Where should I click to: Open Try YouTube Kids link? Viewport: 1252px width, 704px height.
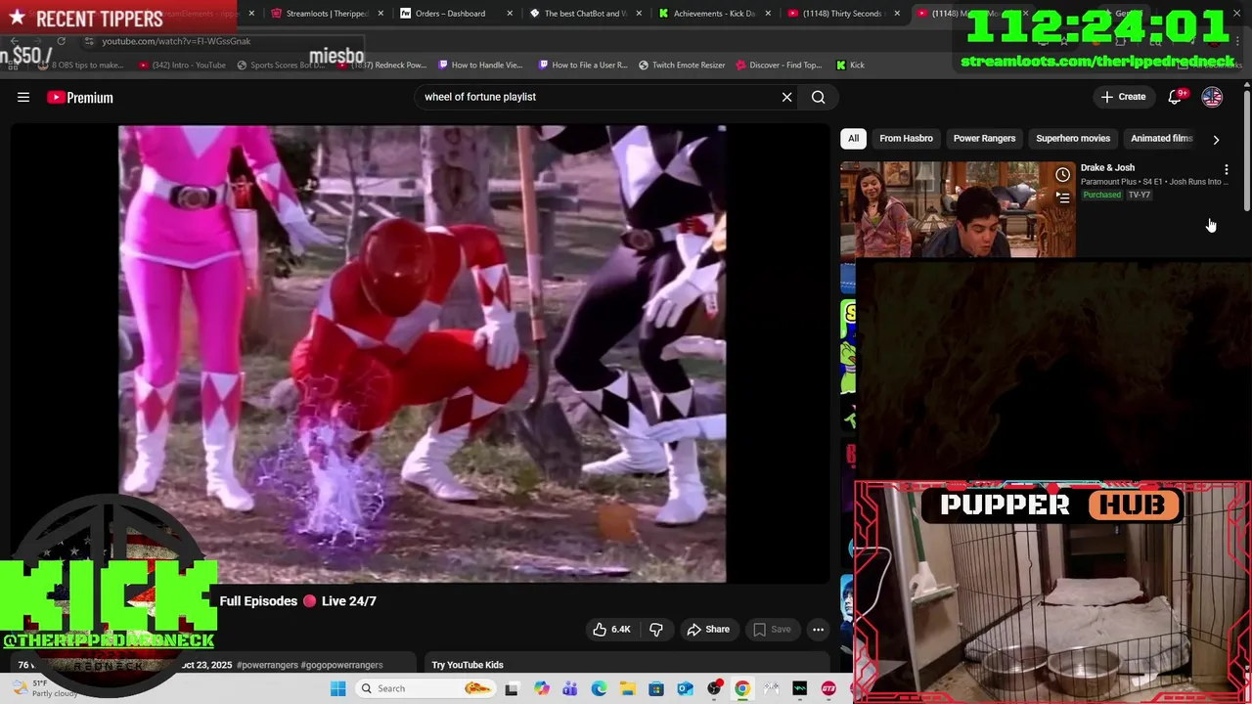[468, 665]
